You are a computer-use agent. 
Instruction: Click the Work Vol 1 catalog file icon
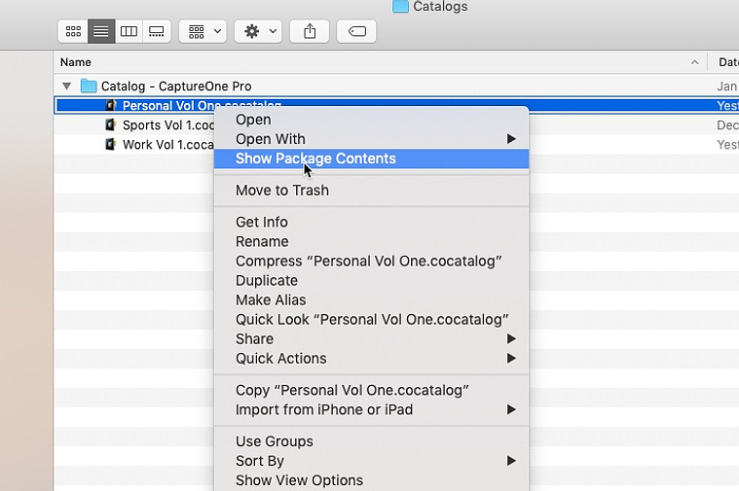[x=110, y=144]
